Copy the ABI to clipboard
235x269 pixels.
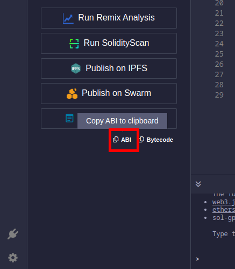122,140
